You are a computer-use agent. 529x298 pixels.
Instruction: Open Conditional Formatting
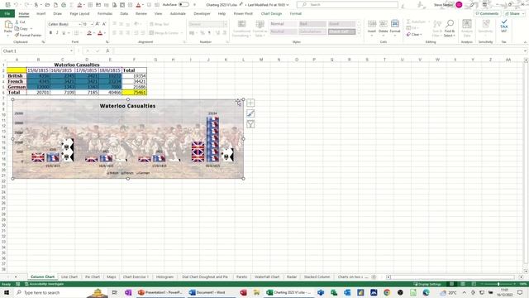click(241, 28)
